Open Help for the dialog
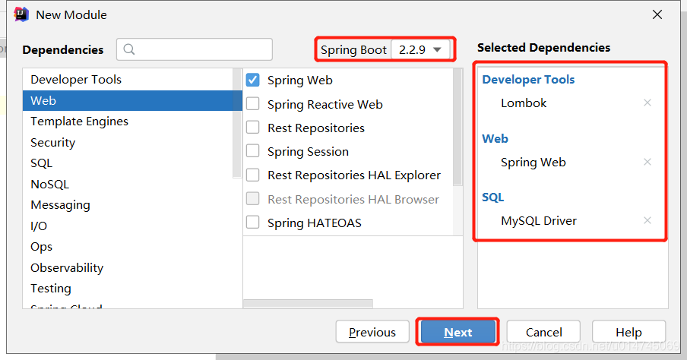 [628, 332]
